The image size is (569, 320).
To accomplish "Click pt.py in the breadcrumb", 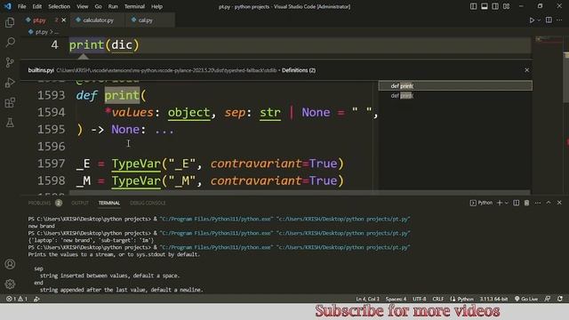I will (x=42, y=32).
